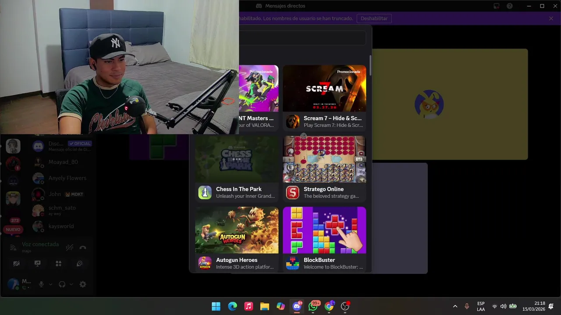
Task: Open the Discord inbox icon in title bar
Action: point(497,6)
